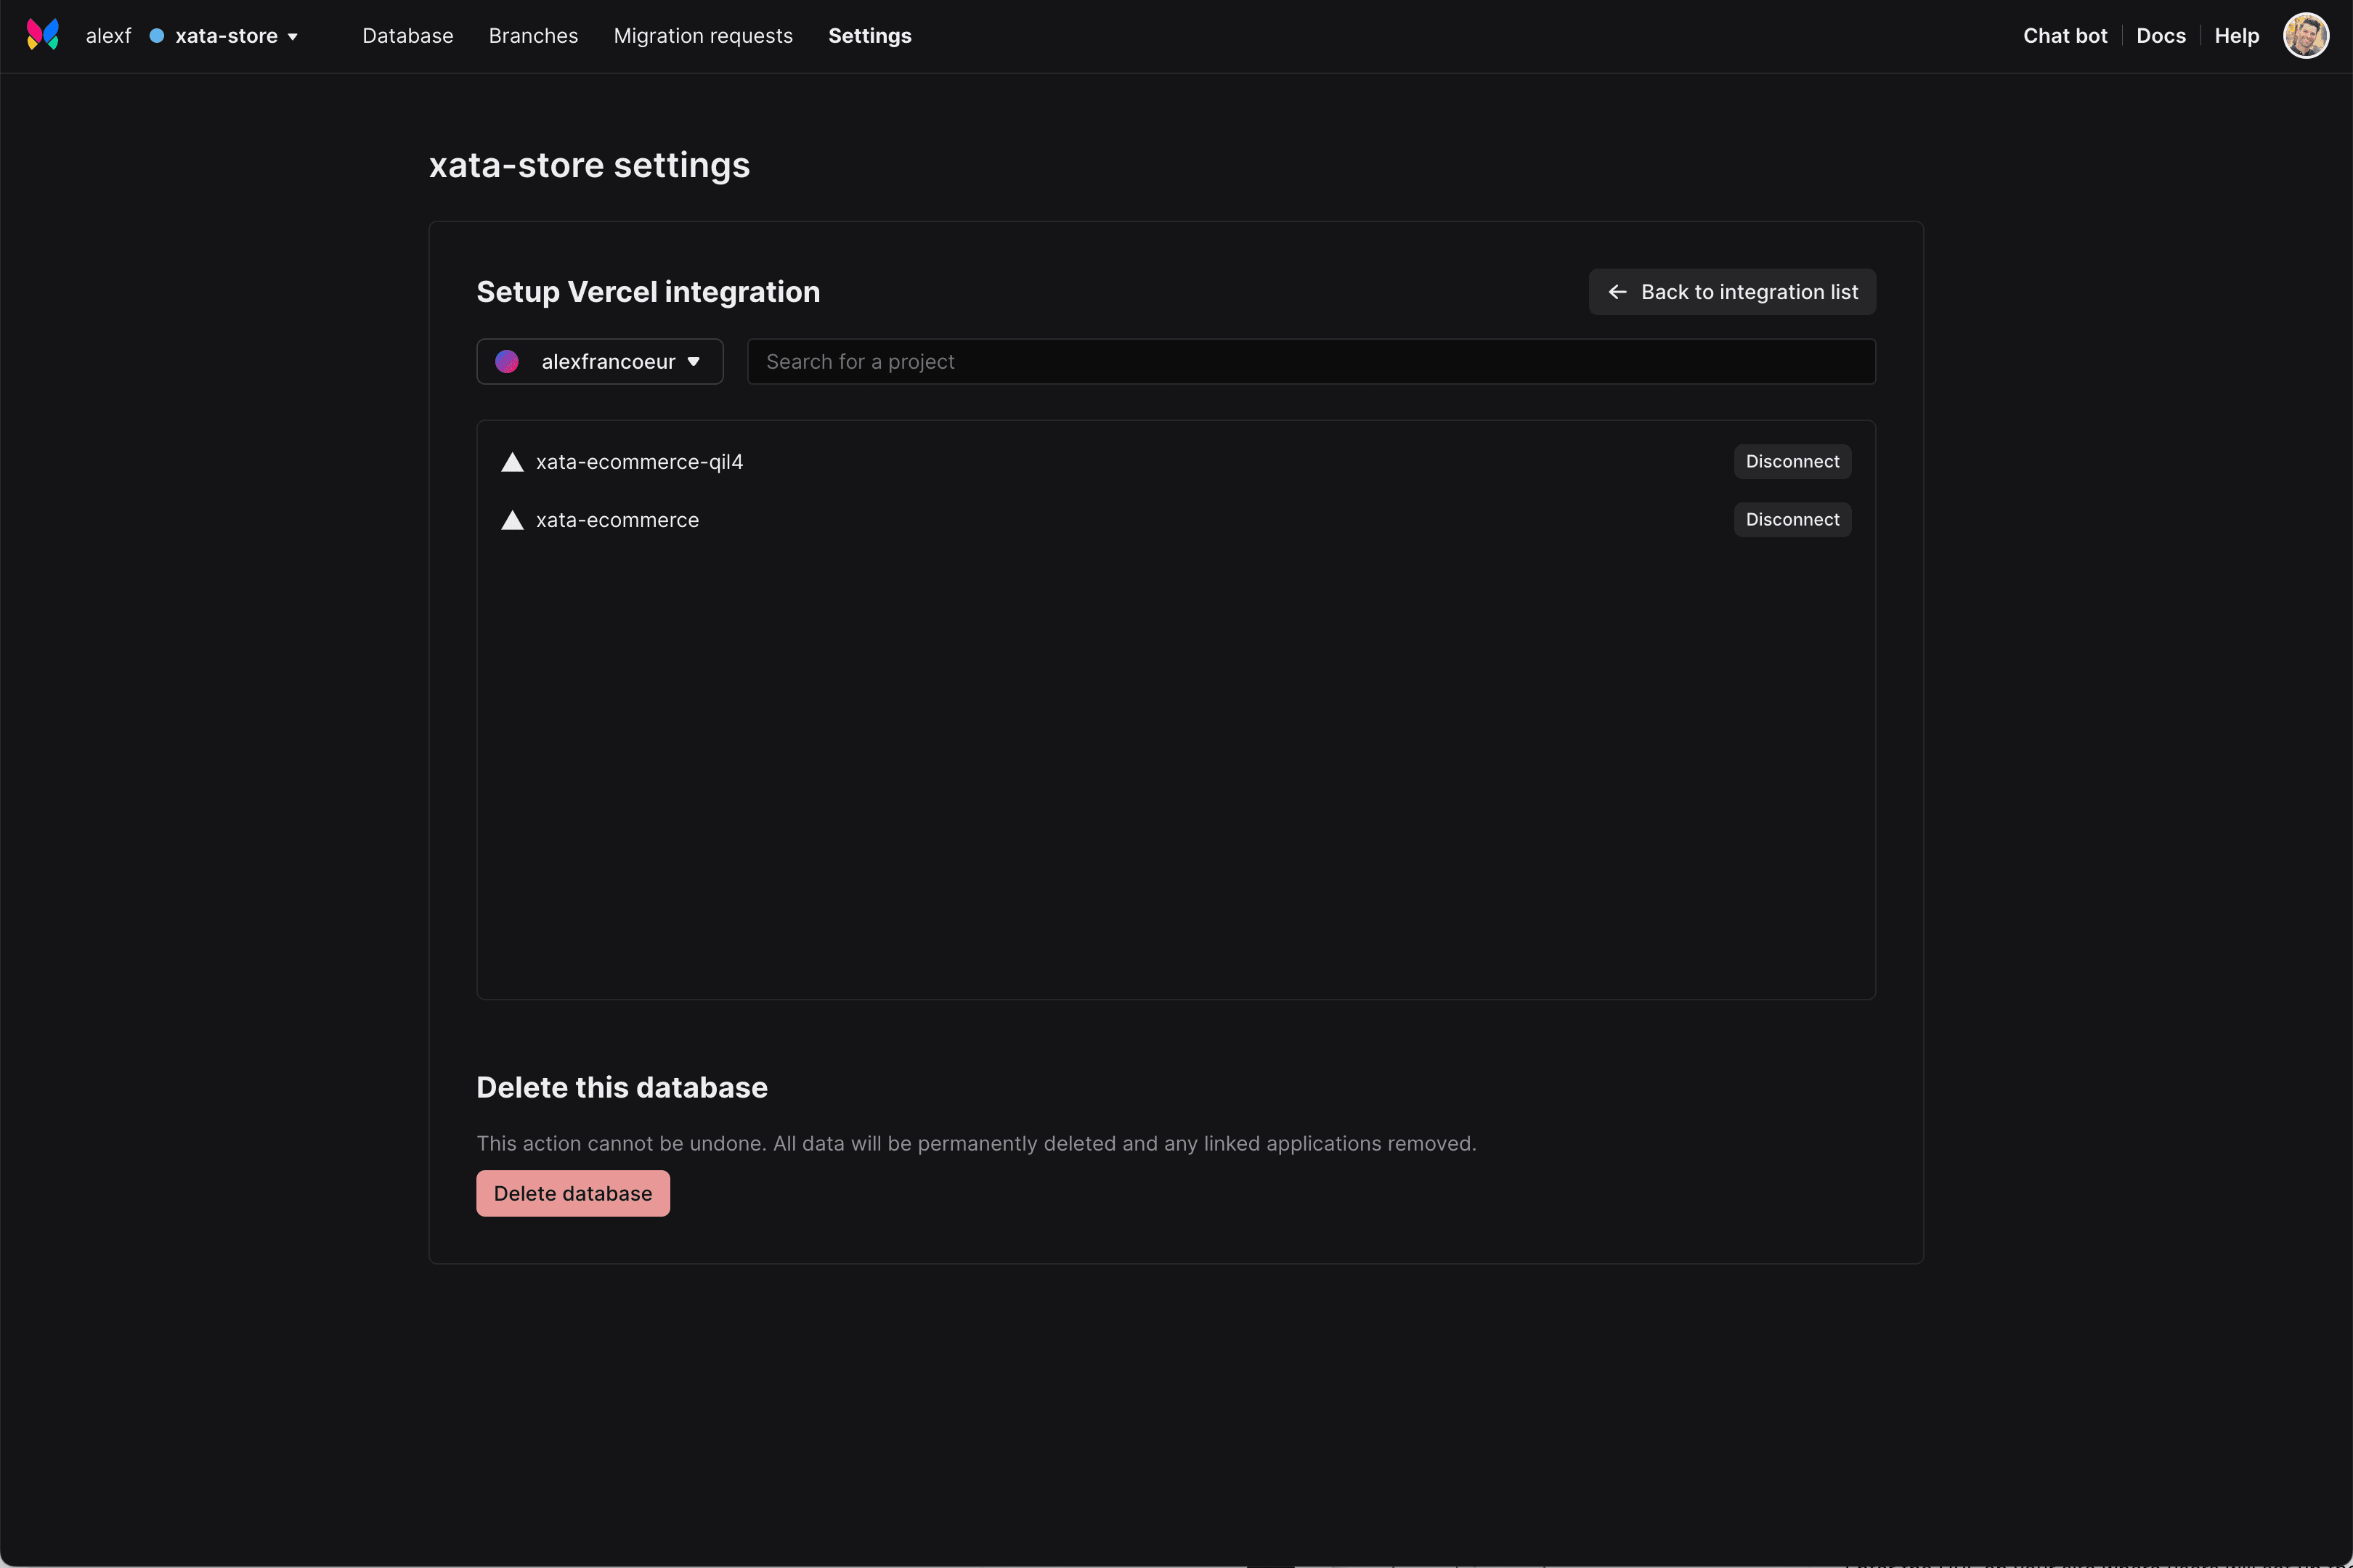Select the Settings tab

[x=869, y=36]
